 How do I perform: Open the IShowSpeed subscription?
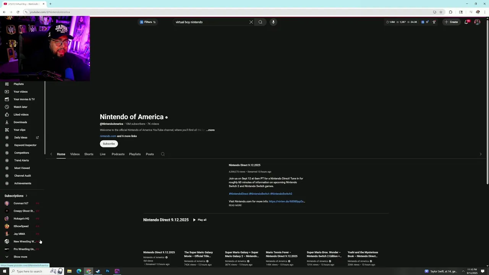pos(21,226)
